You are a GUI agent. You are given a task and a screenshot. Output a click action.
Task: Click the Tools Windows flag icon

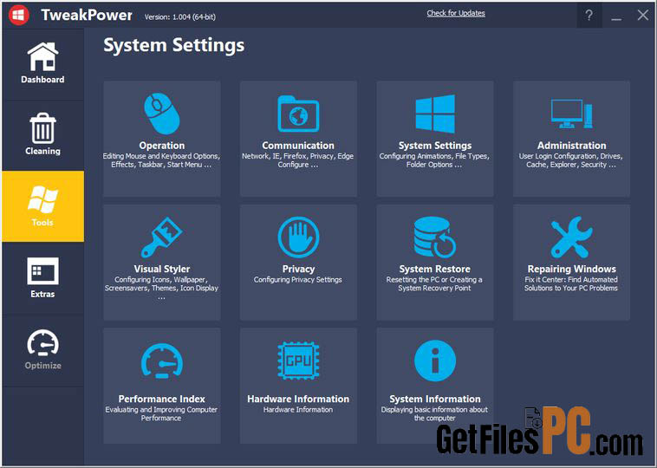coord(42,199)
